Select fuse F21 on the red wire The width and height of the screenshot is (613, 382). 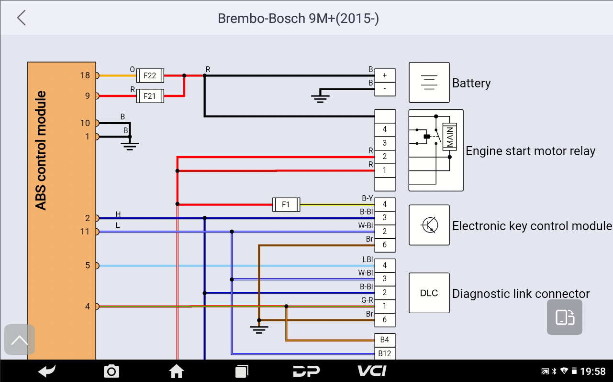pyautogui.click(x=150, y=96)
